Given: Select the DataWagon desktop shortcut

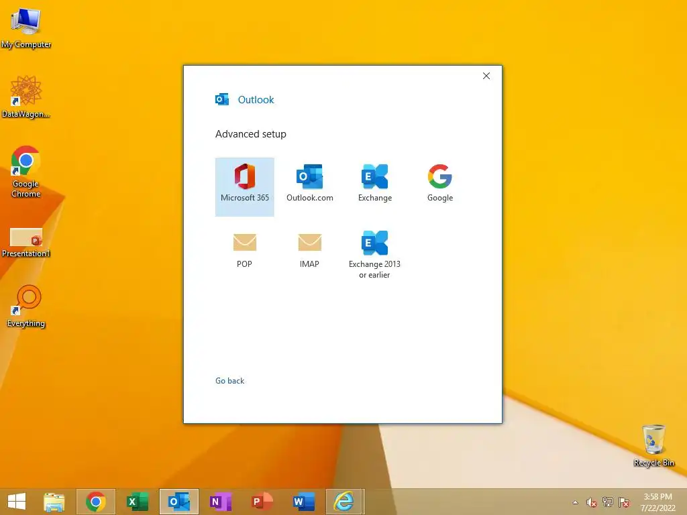Looking at the screenshot, I should 26,97.
